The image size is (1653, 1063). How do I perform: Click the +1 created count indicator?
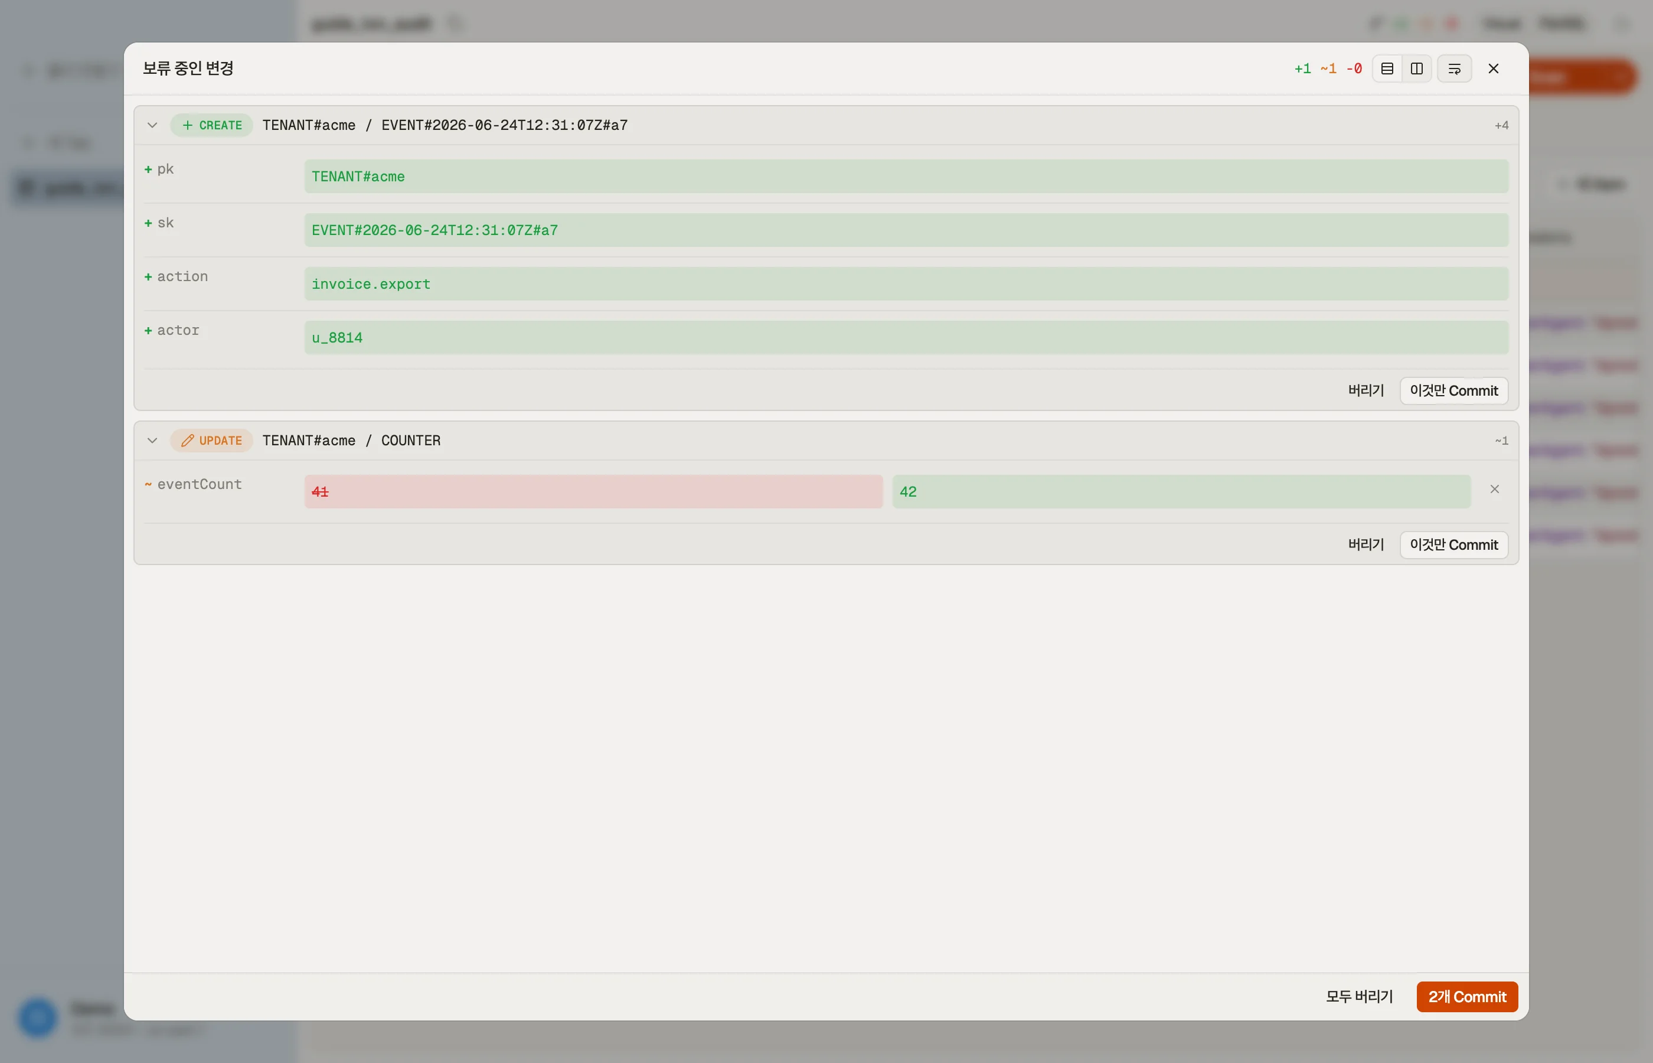[x=1302, y=69]
